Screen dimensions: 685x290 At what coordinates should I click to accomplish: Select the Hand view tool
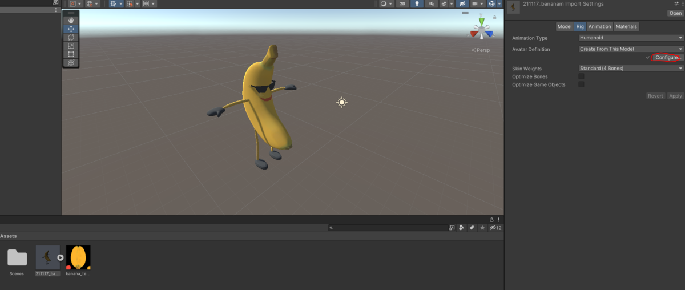[71, 20]
